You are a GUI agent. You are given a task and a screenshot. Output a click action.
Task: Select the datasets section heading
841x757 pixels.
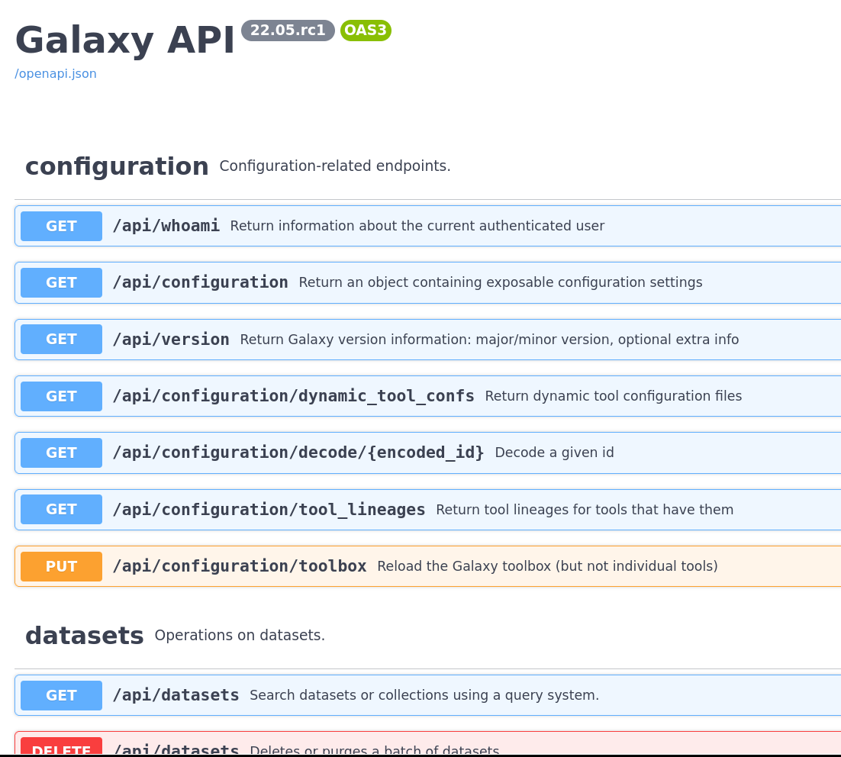tap(84, 635)
